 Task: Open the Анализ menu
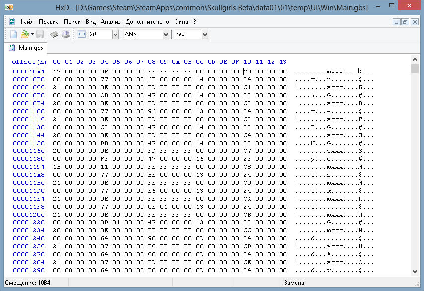(110, 22)
